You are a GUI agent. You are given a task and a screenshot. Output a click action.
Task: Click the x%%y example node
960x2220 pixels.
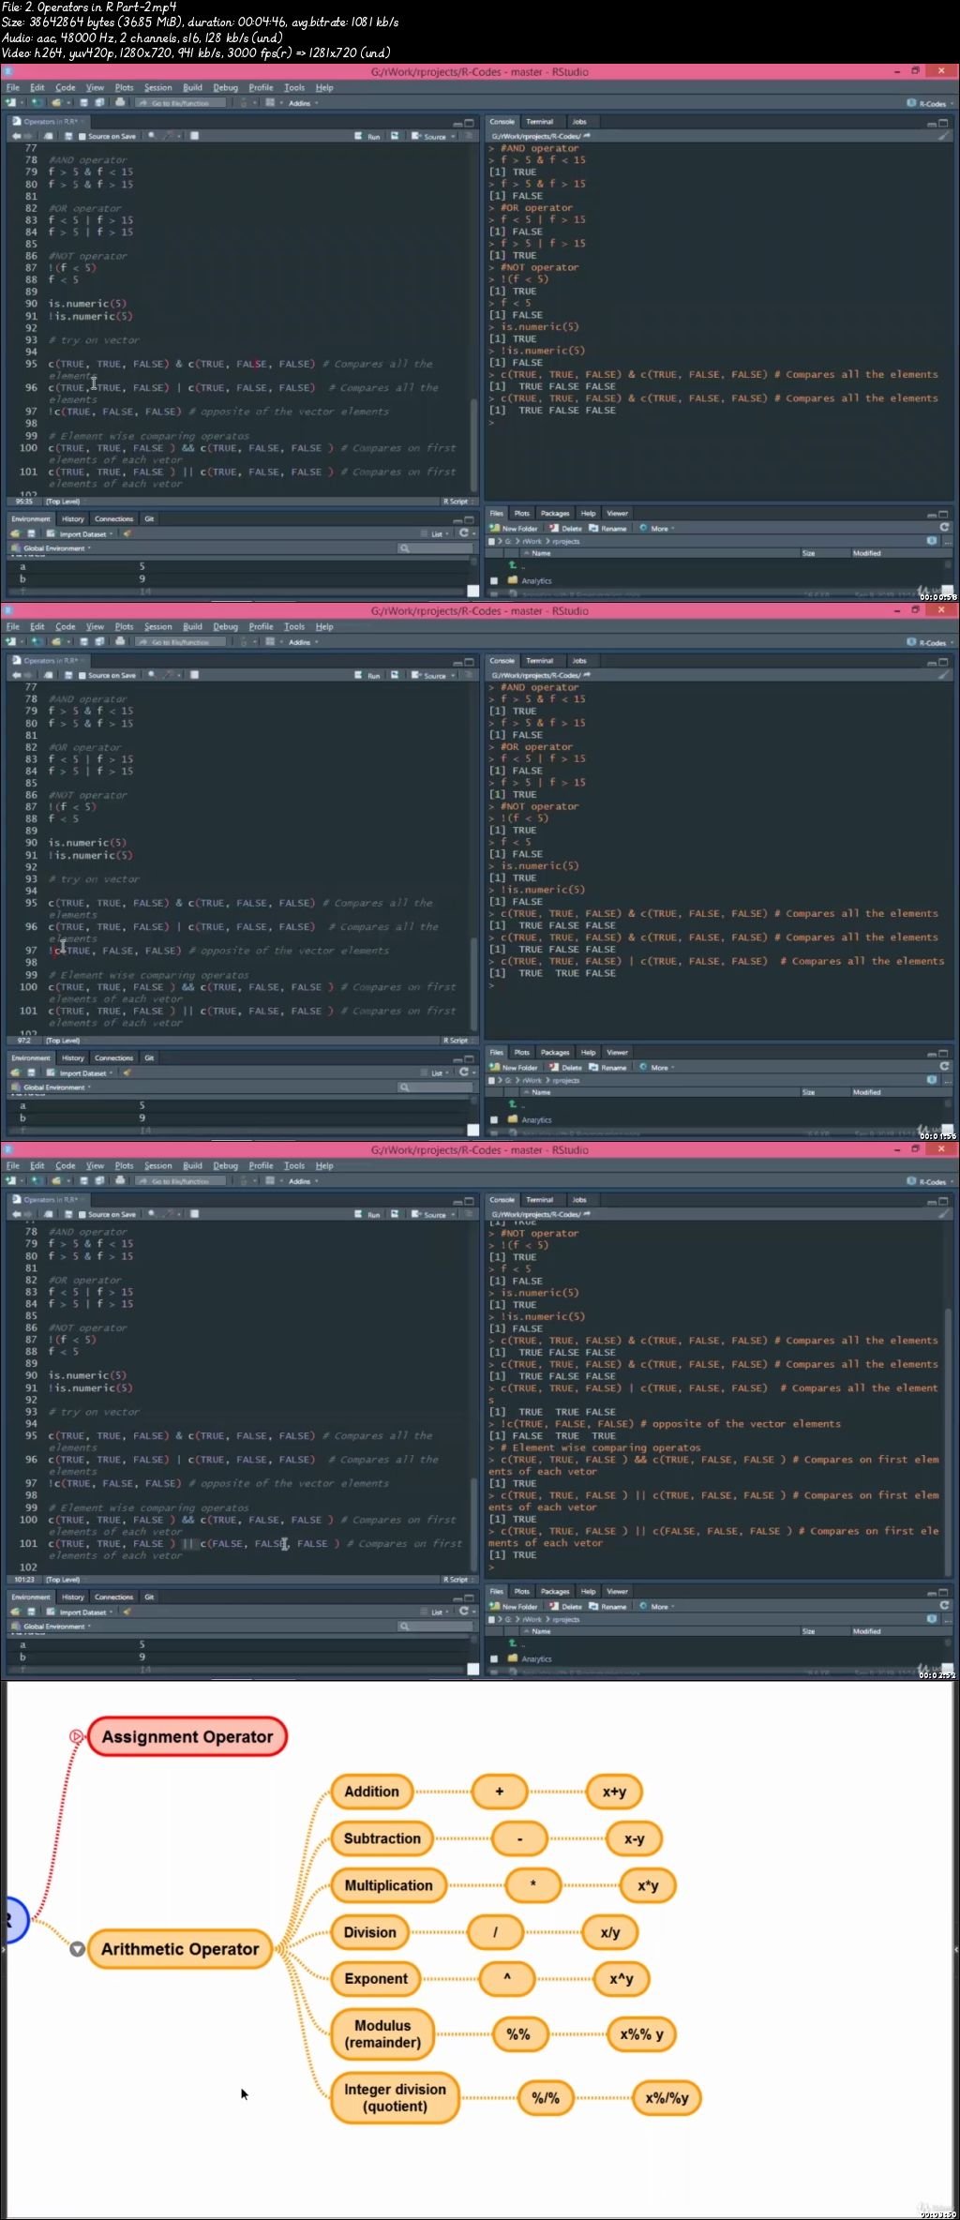[641, 2034]
